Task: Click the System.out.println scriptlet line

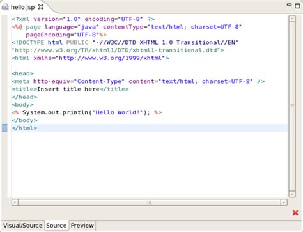Action: point(87,112)
